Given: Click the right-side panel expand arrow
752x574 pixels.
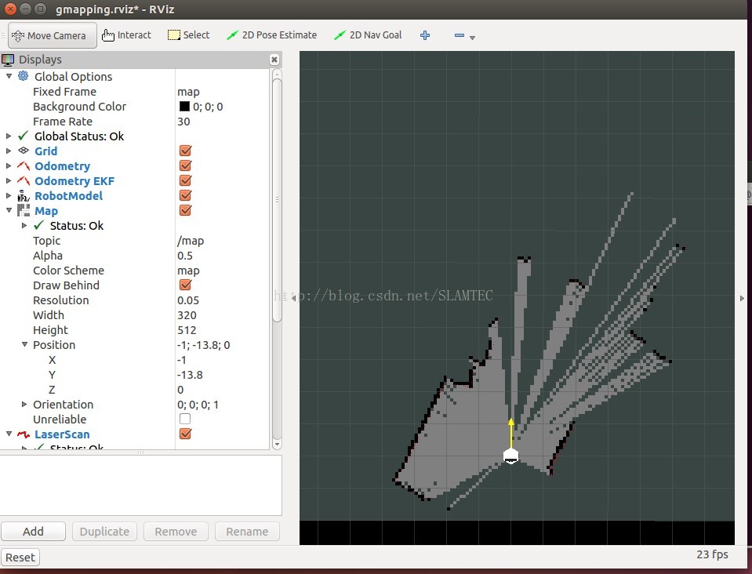Looking at the screenshot, I should point(742,298).
